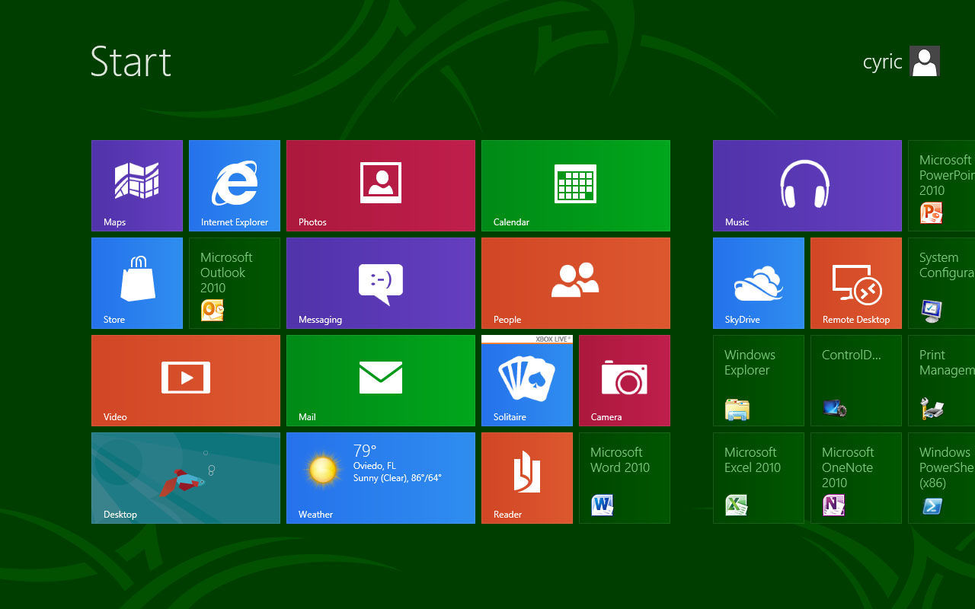Switch to the Desktop tile
This screenshot has width=975, height=609.
click(x=186, y=478)
